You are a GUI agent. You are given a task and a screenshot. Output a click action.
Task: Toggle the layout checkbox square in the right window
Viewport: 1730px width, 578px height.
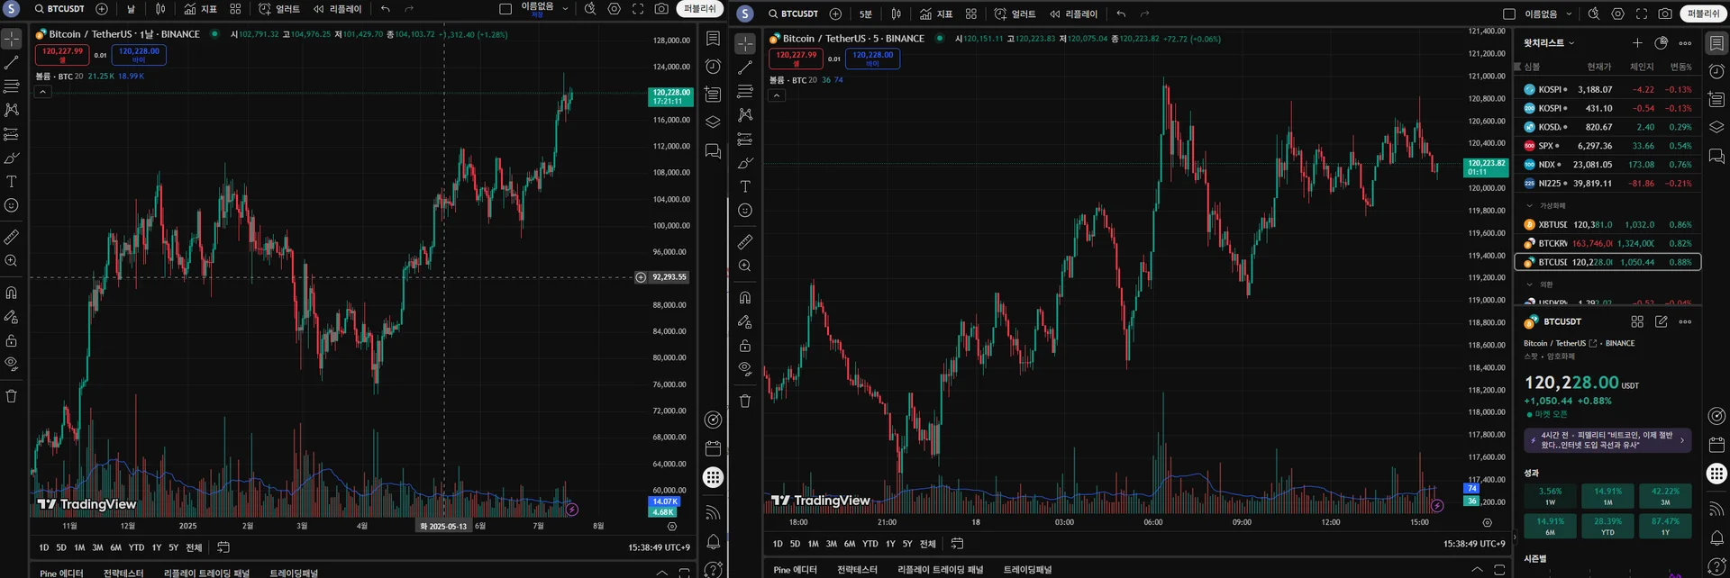1509,14
